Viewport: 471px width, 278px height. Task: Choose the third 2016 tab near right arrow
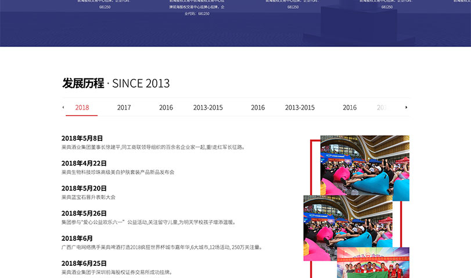(x=350, y=107)
